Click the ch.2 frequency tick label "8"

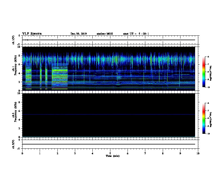click(x=19, y=102)
